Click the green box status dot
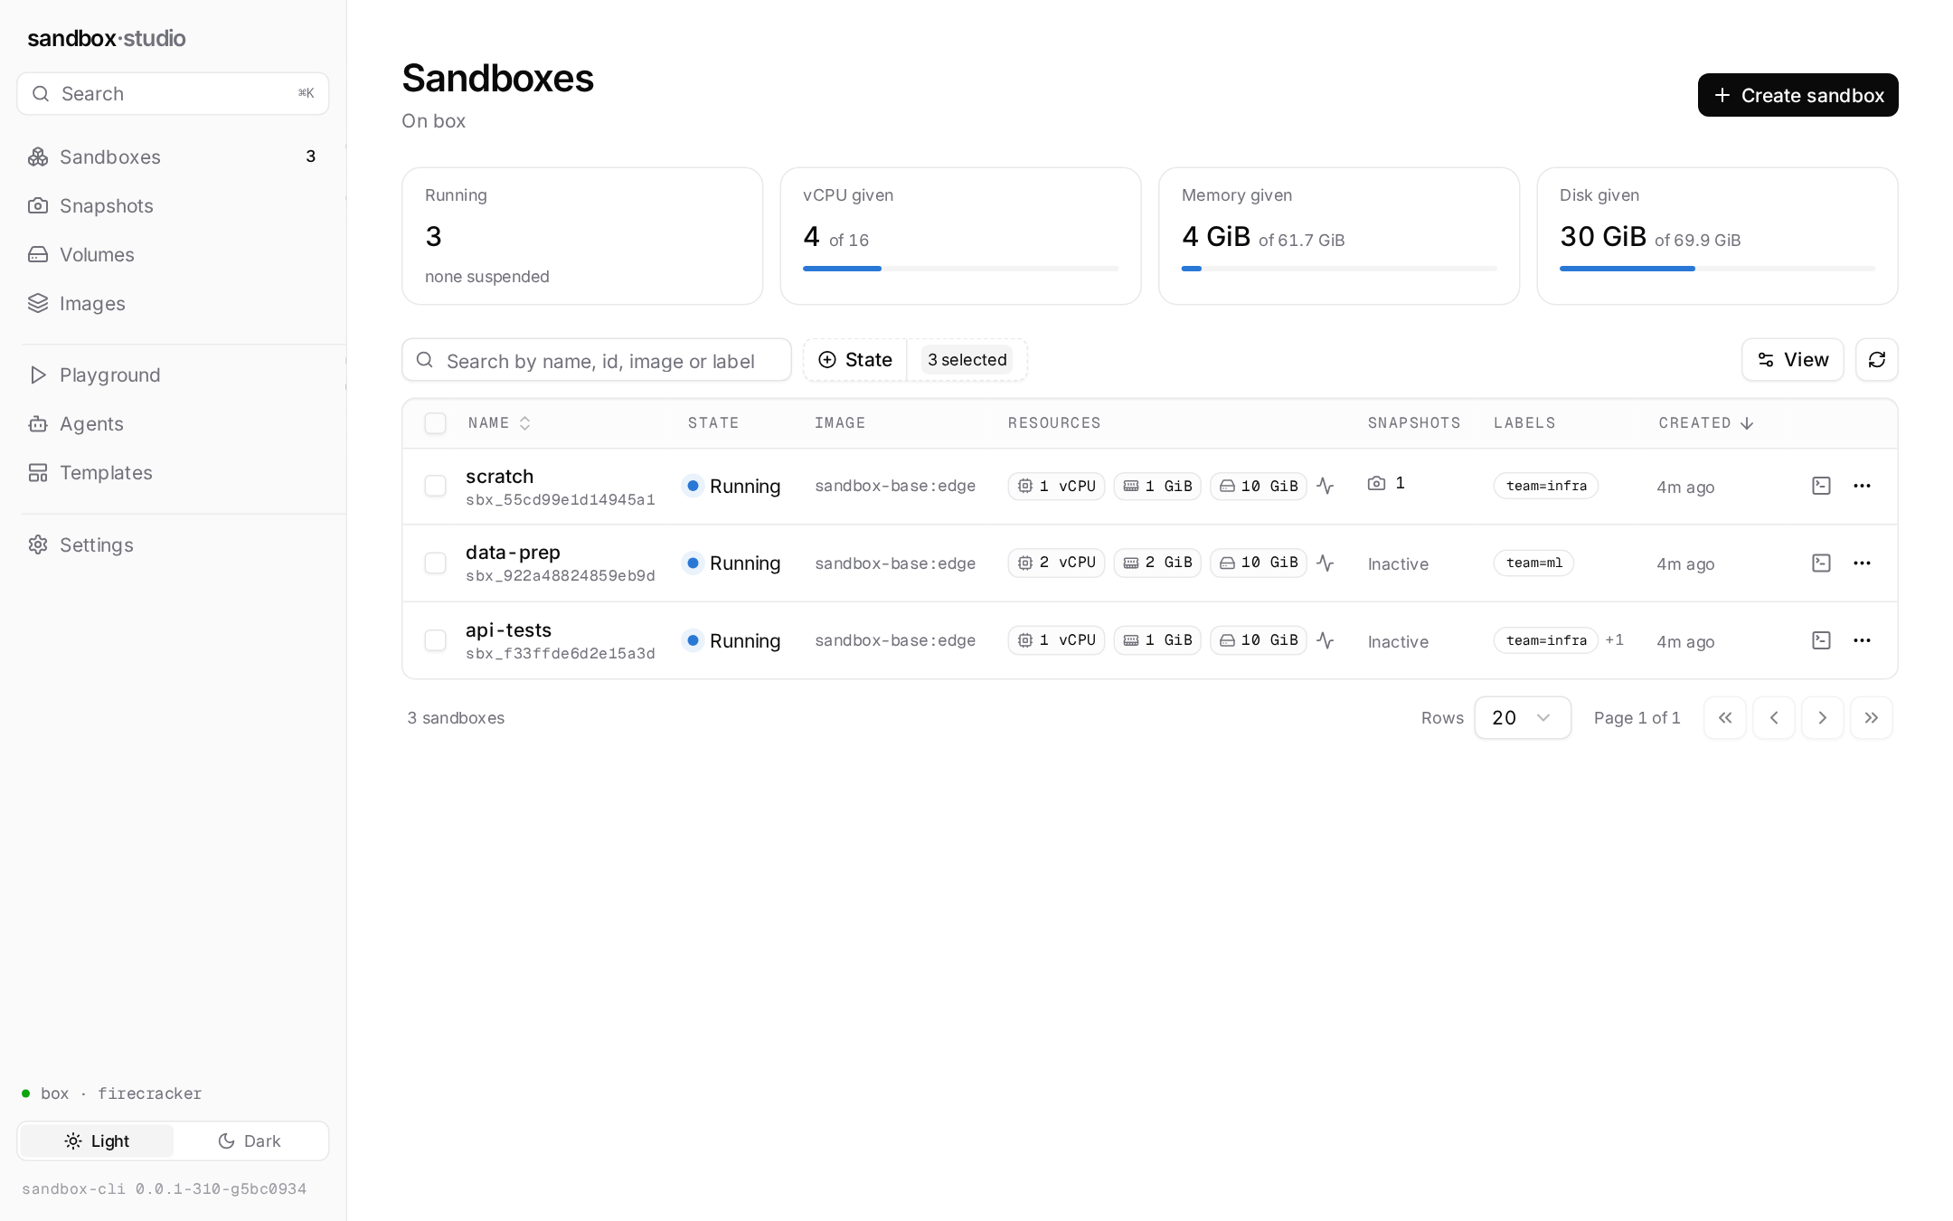Image resolution: width=1953 pixels, height=1221 pixels. [x=25, y=1093]
